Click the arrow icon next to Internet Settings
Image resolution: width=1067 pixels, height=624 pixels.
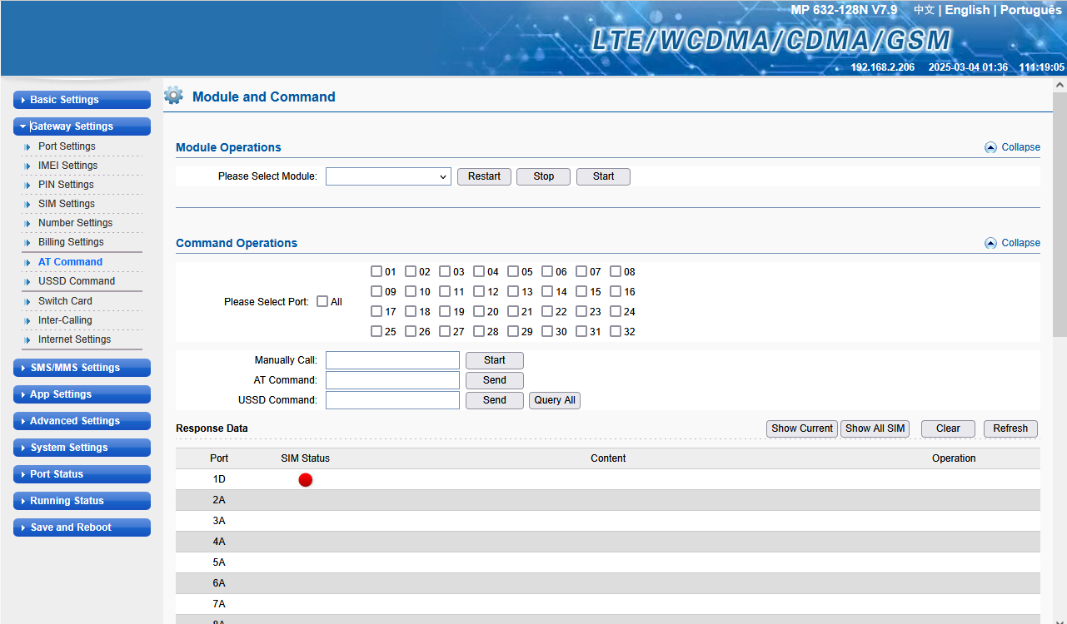[x=27, y=340]
